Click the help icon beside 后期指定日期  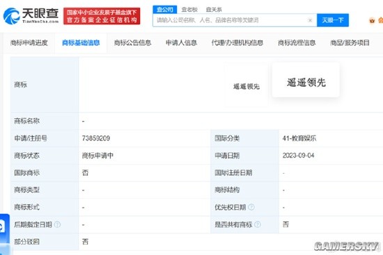pyautogui.click(x=57, y=224)
